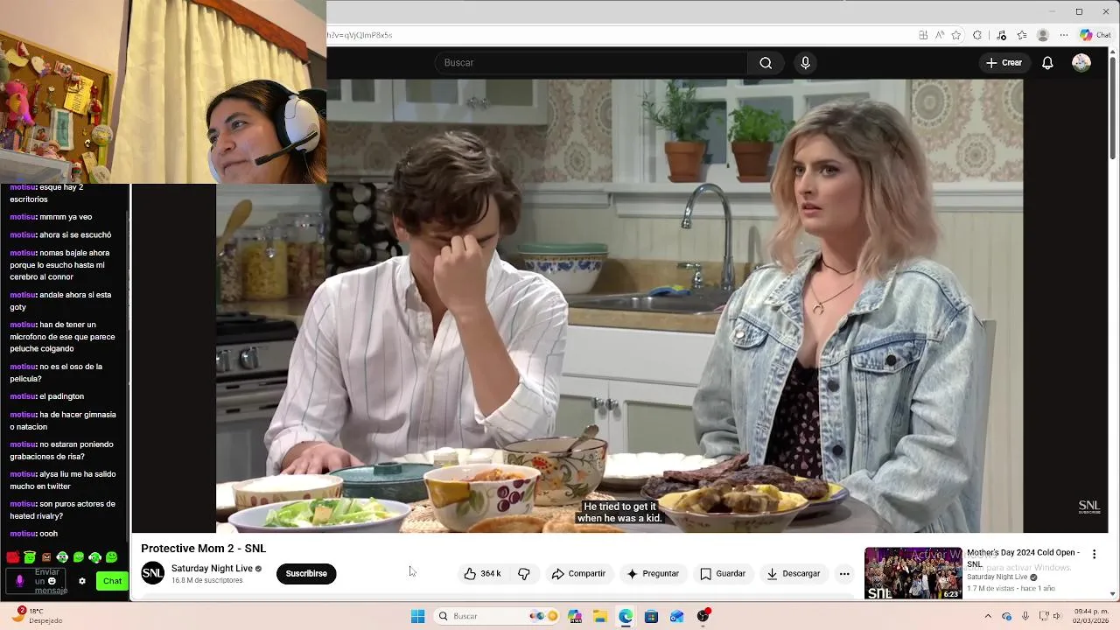Open YouTube notifications bell
The width and height of the screenshot is (1120, 630).
point(1047,63)
